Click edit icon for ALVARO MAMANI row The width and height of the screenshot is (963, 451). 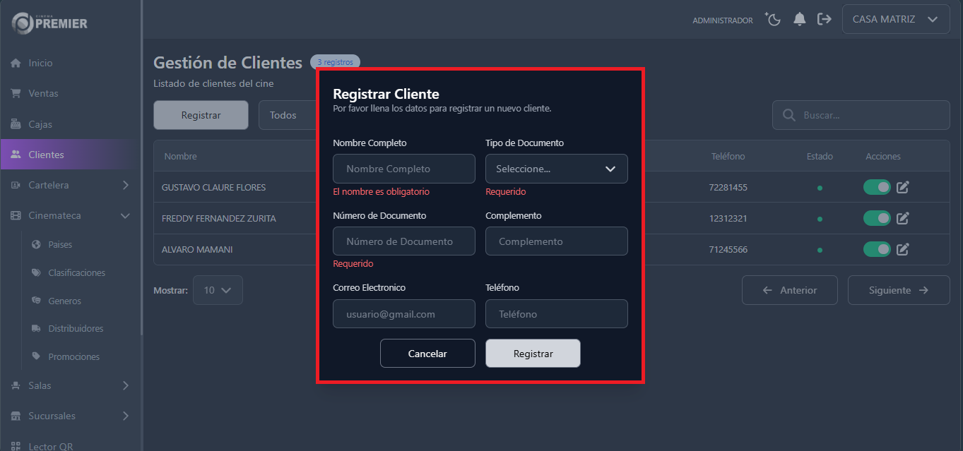point(902,249)
